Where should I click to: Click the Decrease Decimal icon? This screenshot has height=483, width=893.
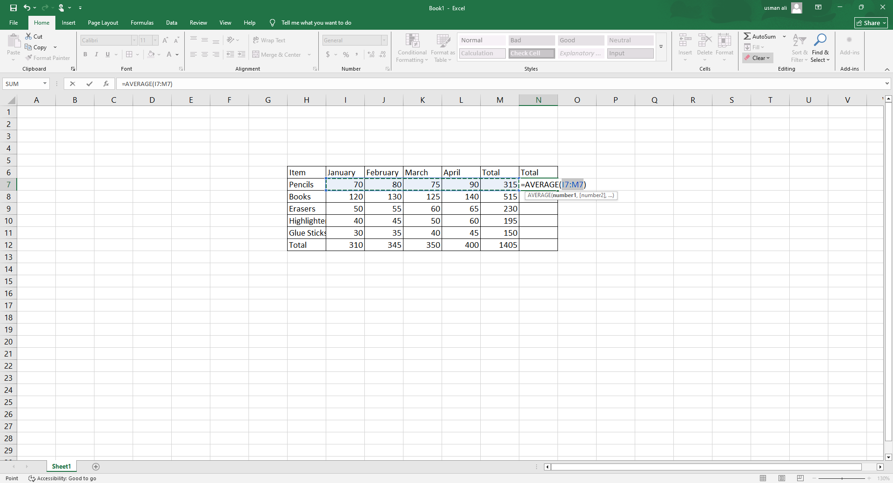(382, 54)
